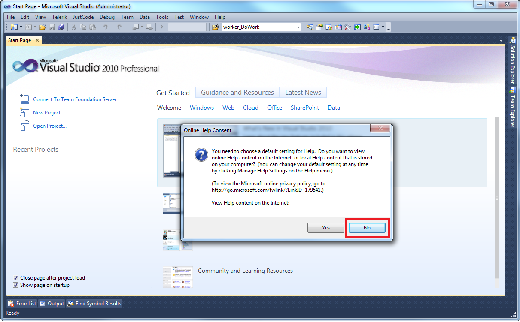Toggle Show page on startup checkbox
Image resolution: width=520 pixels, height=322 pixels.
click(x=16, y=285)
